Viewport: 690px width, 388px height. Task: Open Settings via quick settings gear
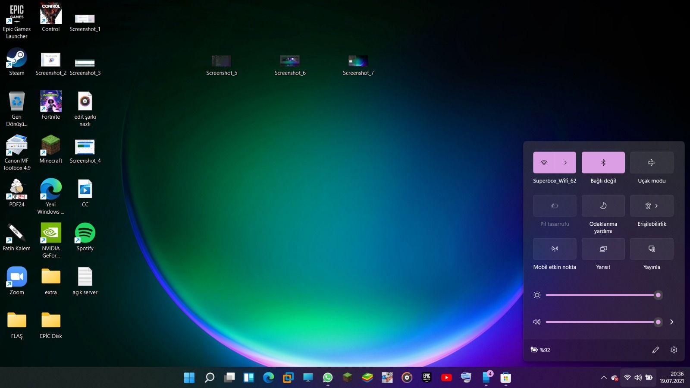coord(674,350)
